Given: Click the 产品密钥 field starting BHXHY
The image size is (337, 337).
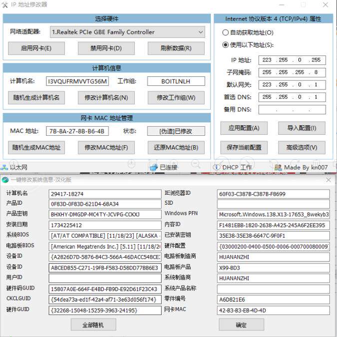Looking at the screenshot, I should tap(105, 214).
